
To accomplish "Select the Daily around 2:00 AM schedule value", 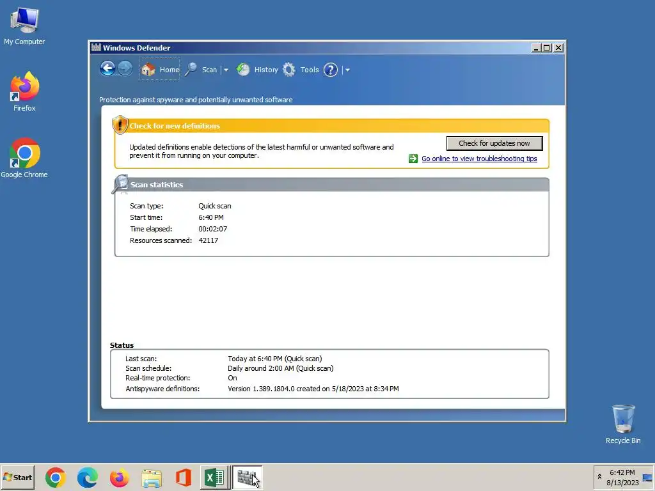I will [x=280, y=368].
